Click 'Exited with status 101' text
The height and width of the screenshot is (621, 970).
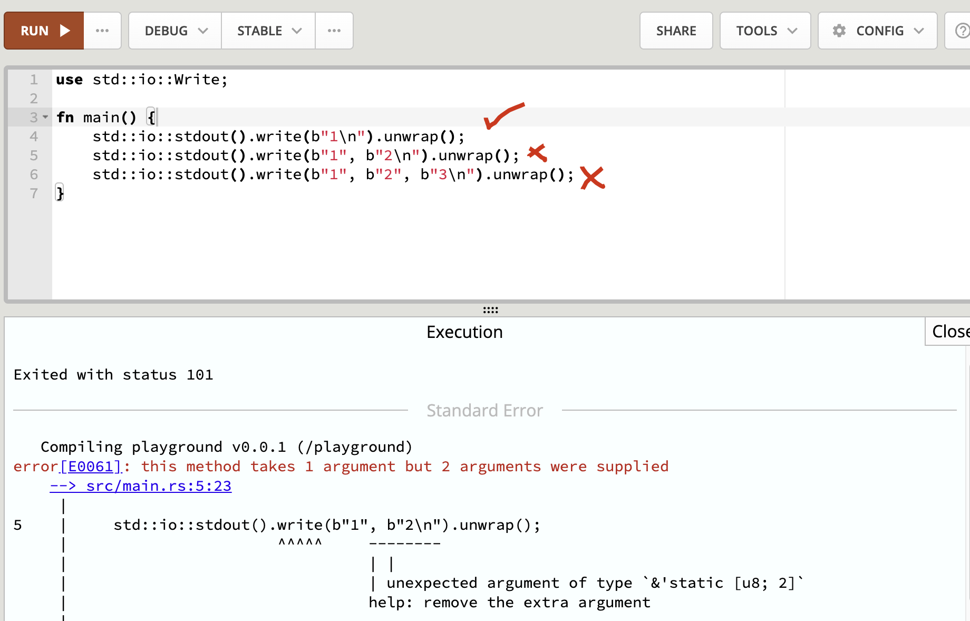[113, 375]
